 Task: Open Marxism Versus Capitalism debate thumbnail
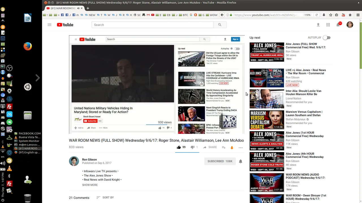tap(267, 120)
